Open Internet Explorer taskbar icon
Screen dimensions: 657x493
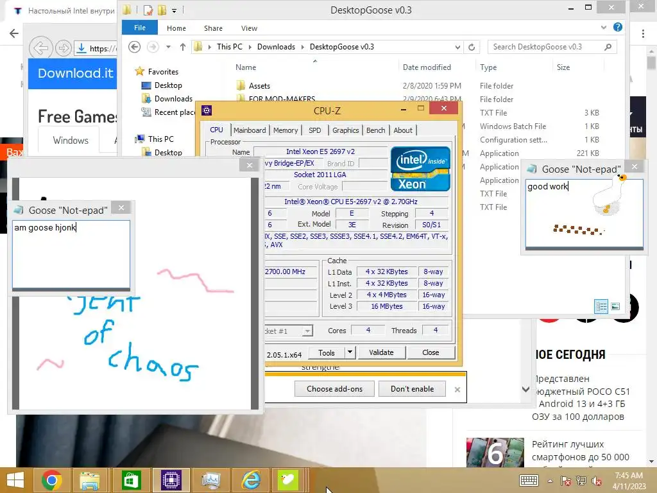[x=252, y=480]
